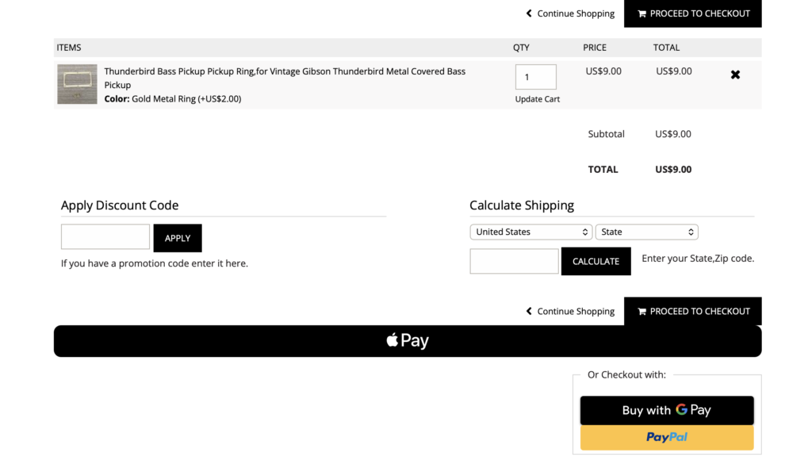Screen dimensions: 812x472
Task: Click the Calculate shipping button
Action: click(596, 261)
